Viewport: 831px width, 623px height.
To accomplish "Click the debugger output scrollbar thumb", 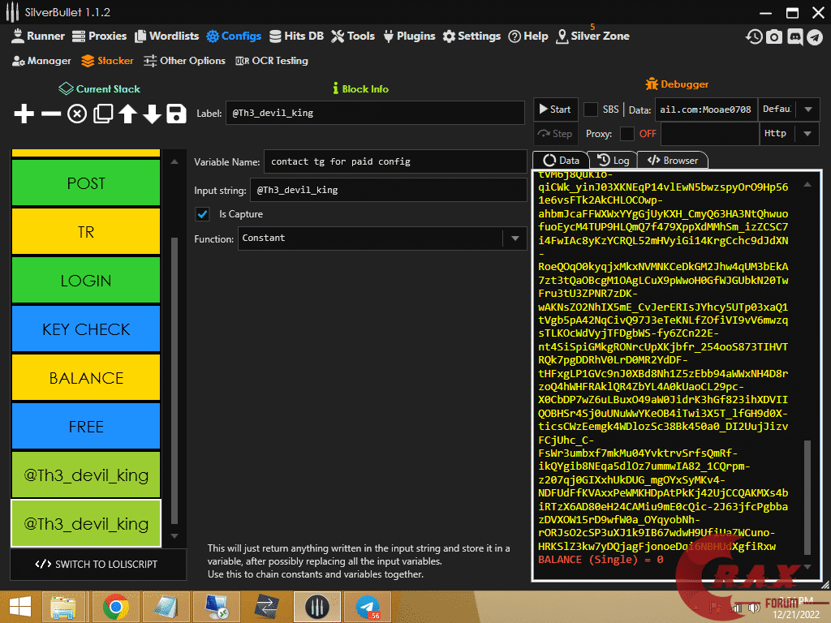I will point(807,497).
